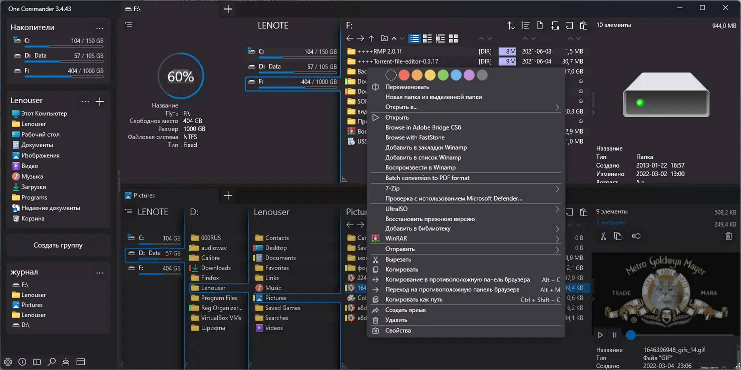
Task: Pick the red color tag swatch
Action: click(x=404, y=75)
